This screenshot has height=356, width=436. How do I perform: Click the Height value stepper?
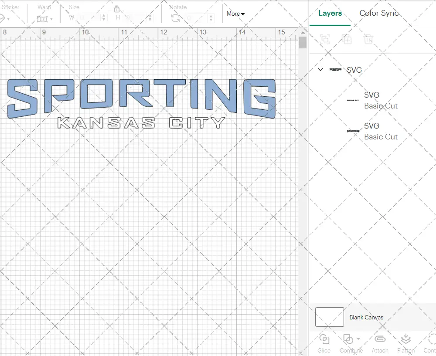(150, 18)
